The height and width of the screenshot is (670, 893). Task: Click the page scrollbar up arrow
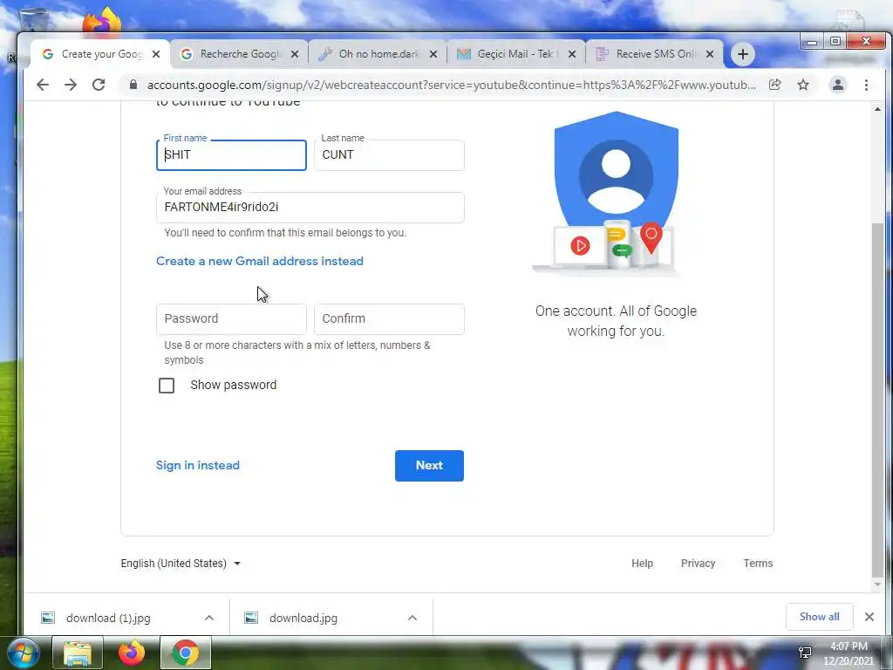click(877, 109)
